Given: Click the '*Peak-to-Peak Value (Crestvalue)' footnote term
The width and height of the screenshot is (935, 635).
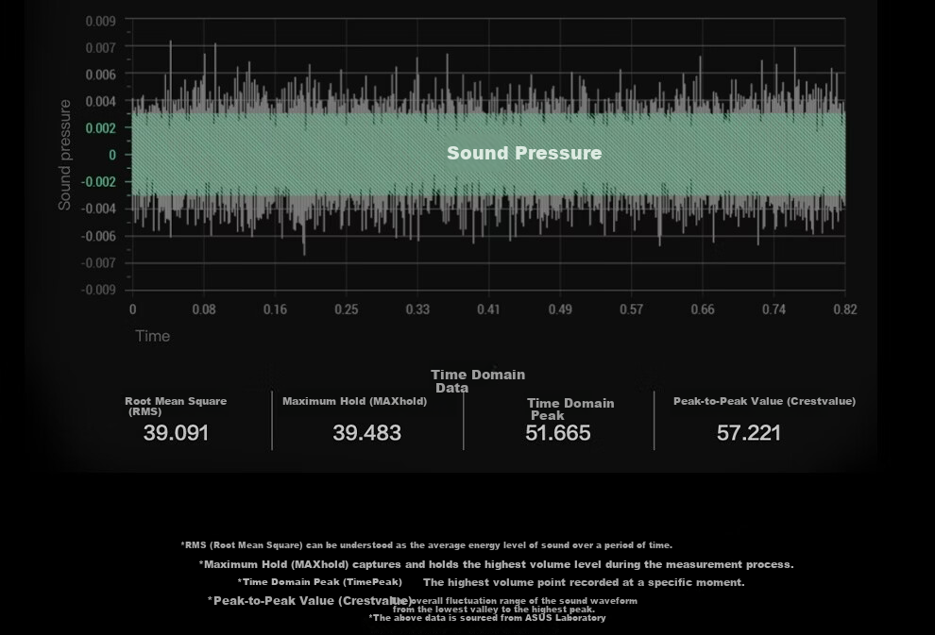Looking at the screenshot, I should 310,600.
